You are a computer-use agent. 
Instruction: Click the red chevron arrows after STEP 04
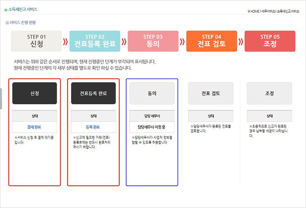(241, 41)
